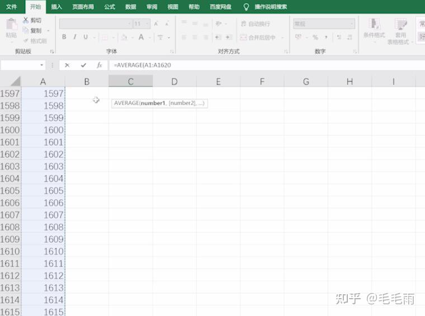Click the Decrease Decimal icon
The height and width of the screenshot is (316, 425).
350,37
